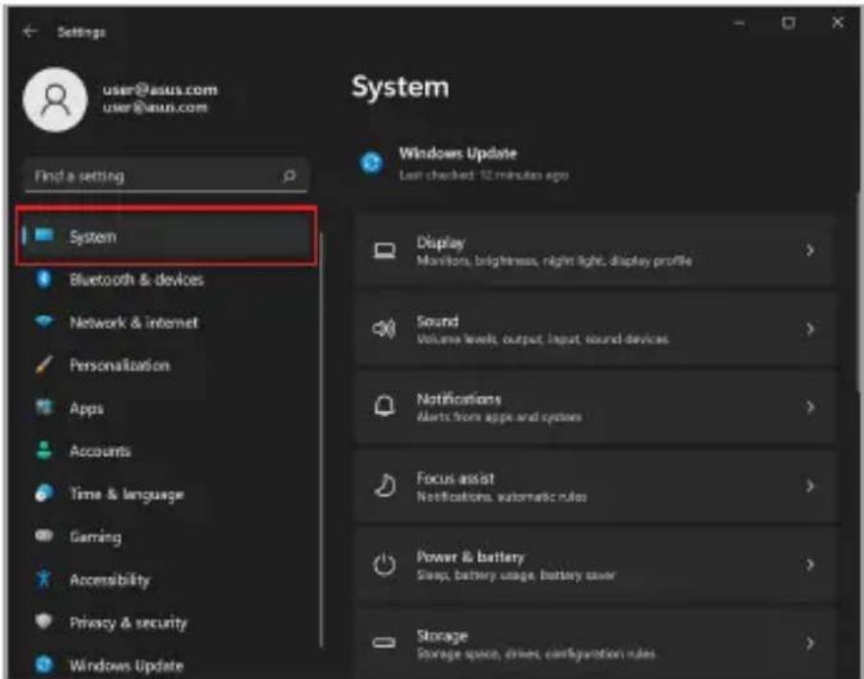
Task: Focus the Find a setting search field
Action: 166,176
